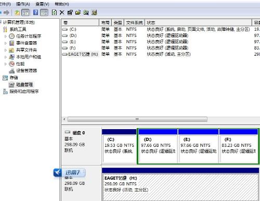
Task: Open Help with the blue question mark icon
Action: coord(35,12)
